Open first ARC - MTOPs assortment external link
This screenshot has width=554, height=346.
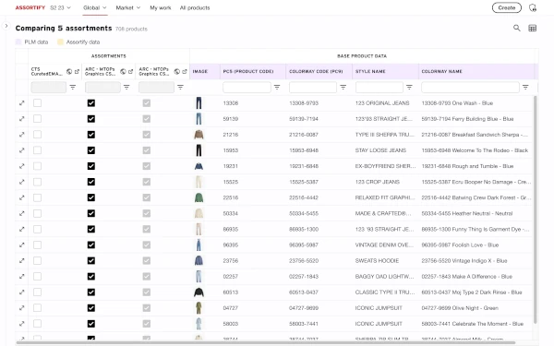click(130, 71)
